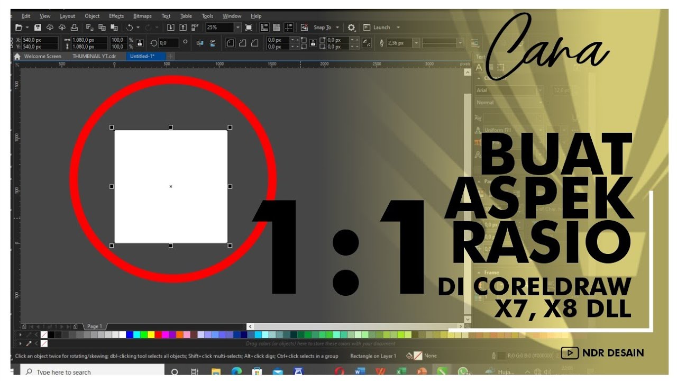Open the Options gear icon
The width and height of the screenshot is (677, 381).
tap(351, 28)
